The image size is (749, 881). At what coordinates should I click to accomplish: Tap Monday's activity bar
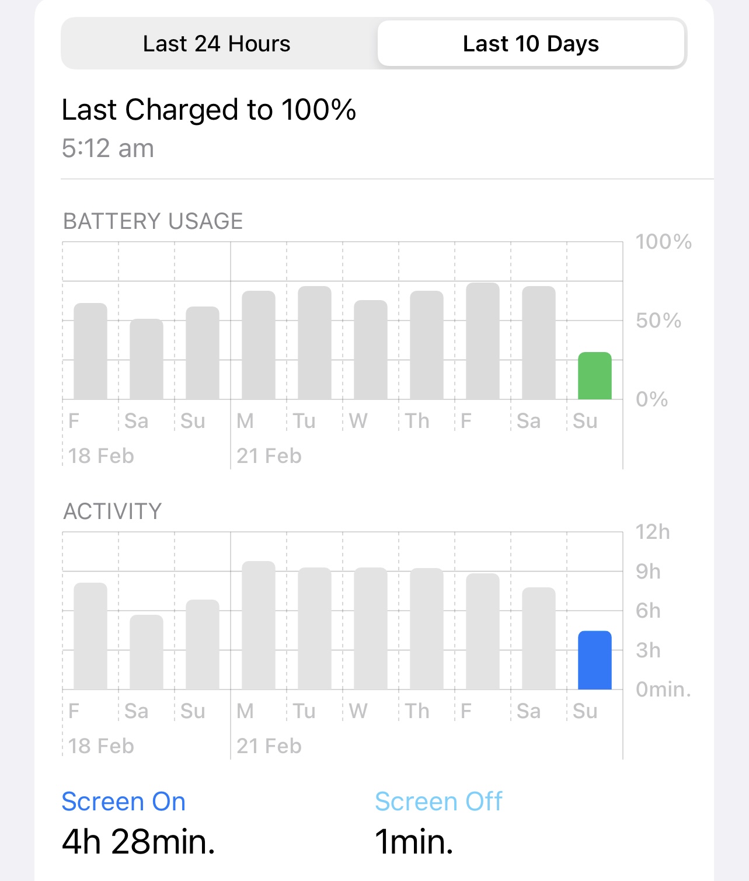click(259, 625)
